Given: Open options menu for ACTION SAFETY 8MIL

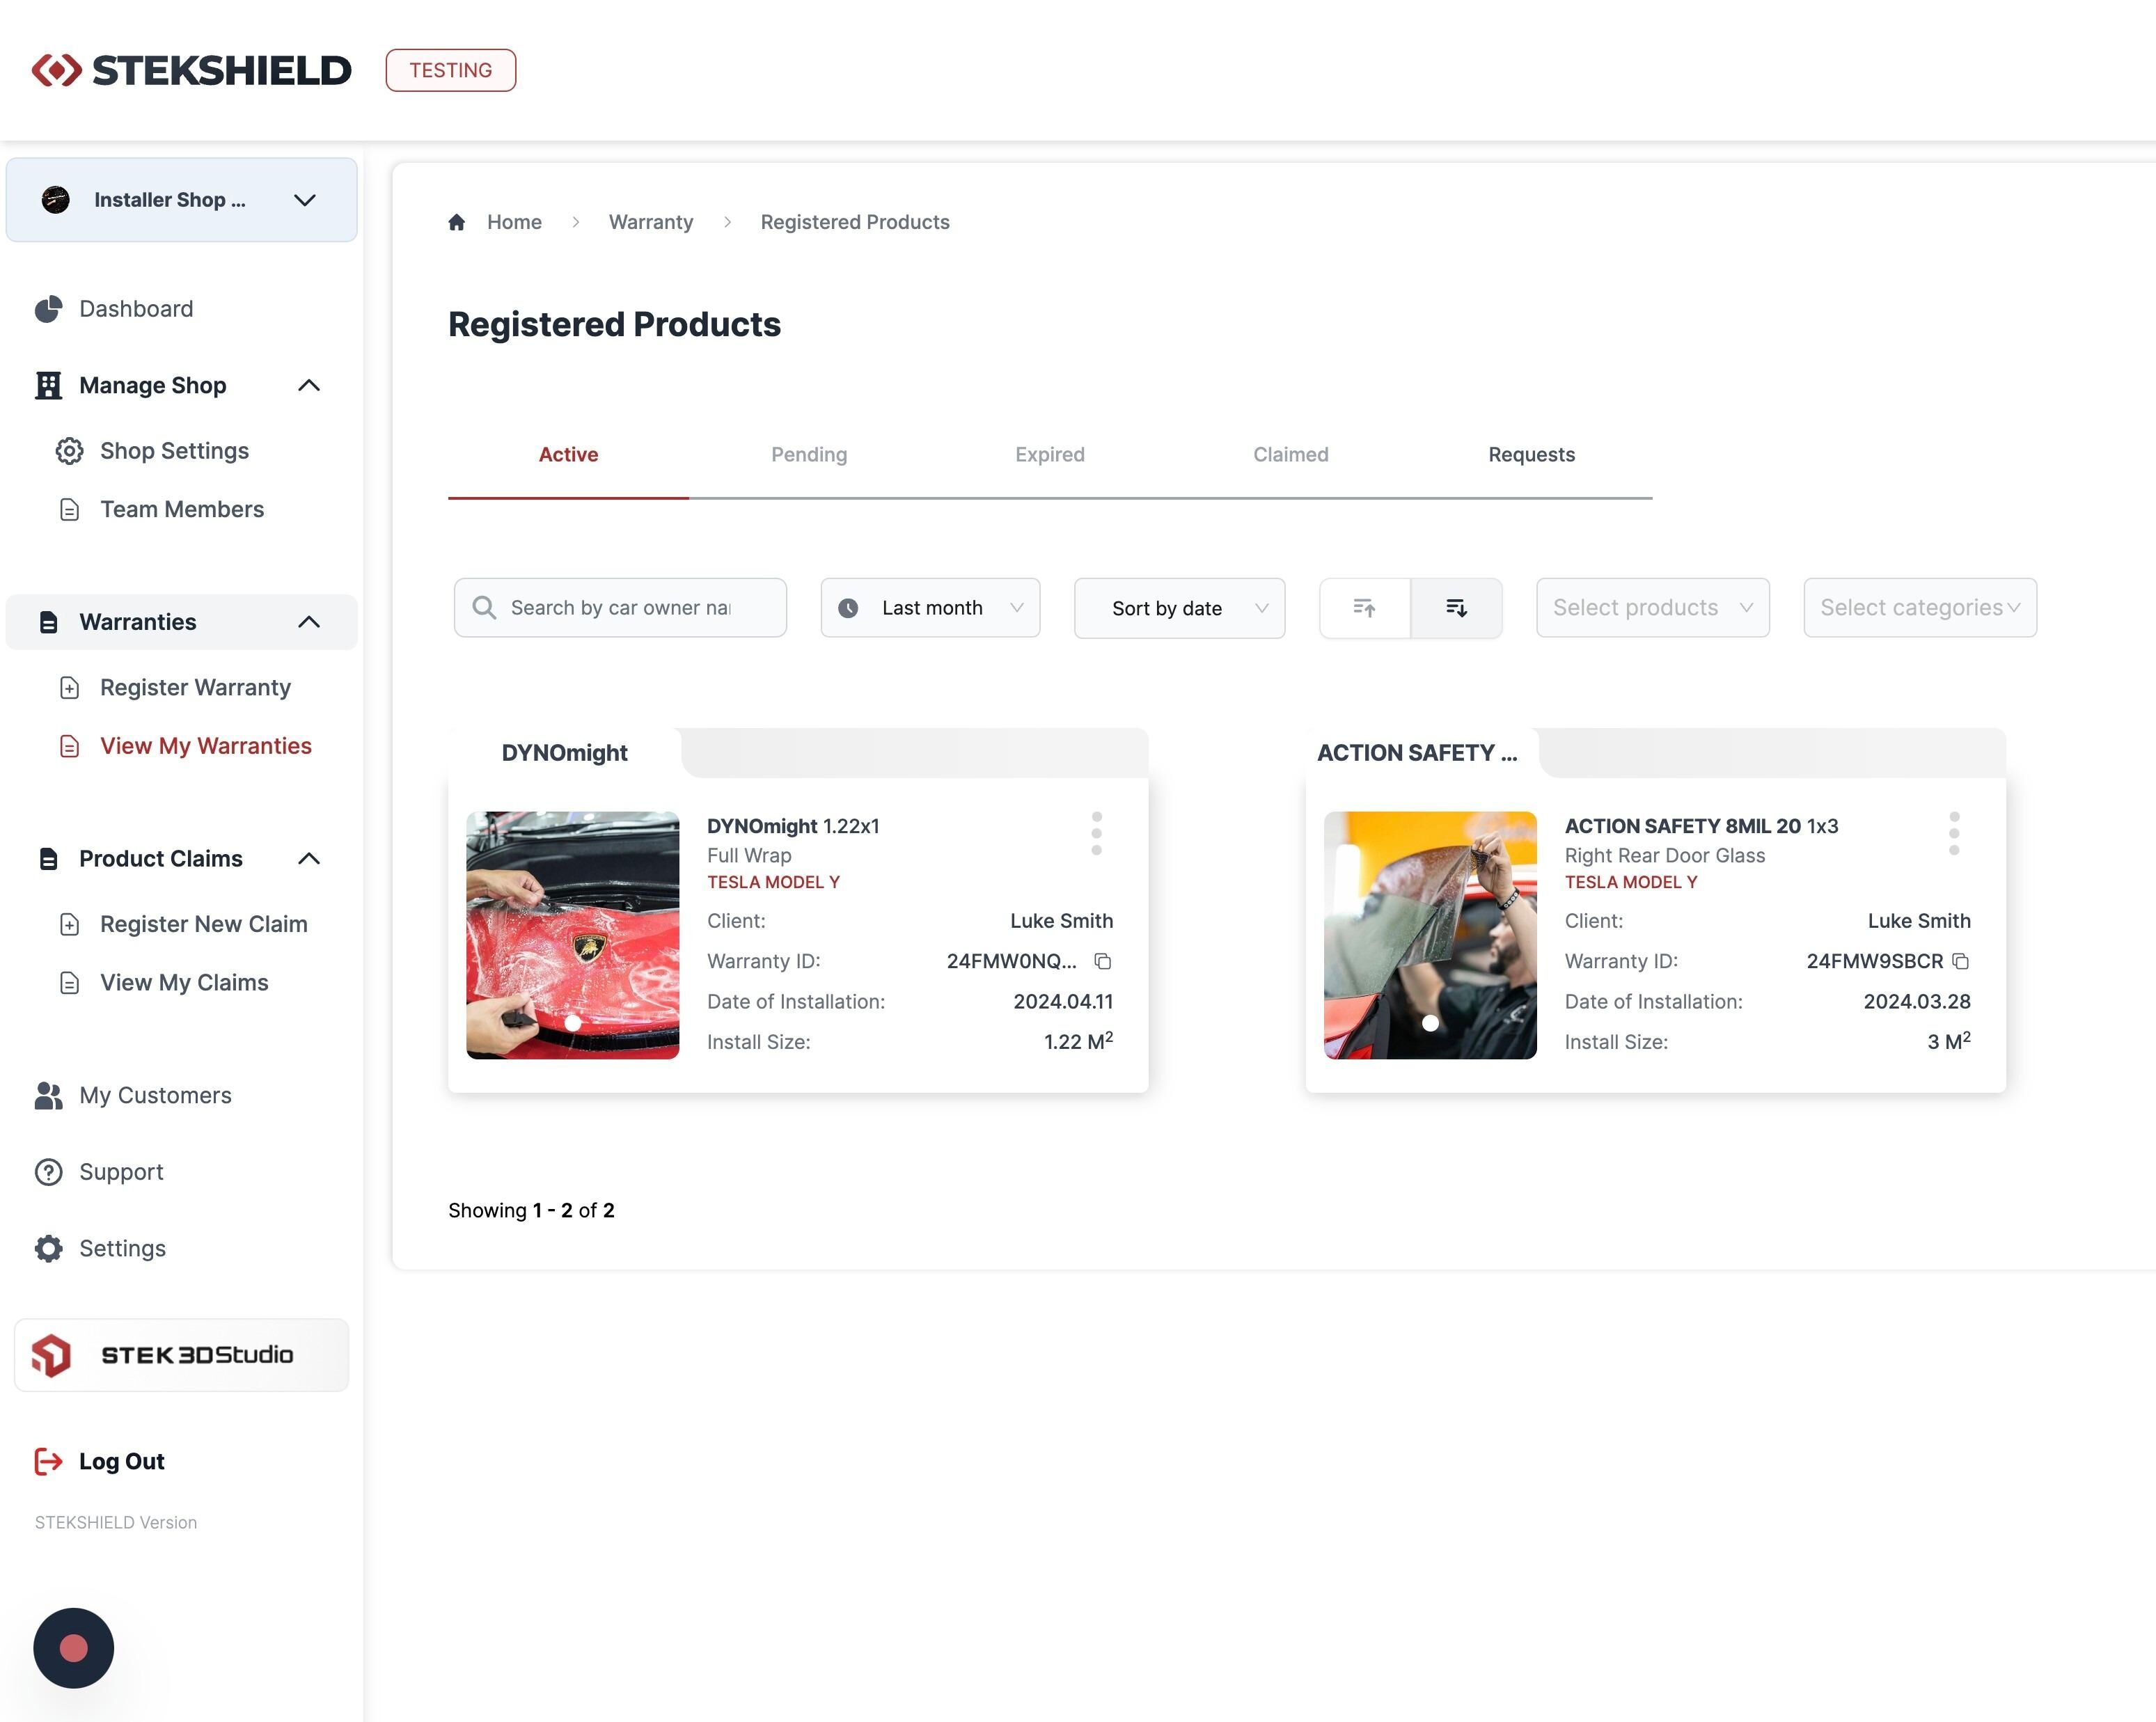Looking at the screenshot, I should click(x=1954, y=833).
